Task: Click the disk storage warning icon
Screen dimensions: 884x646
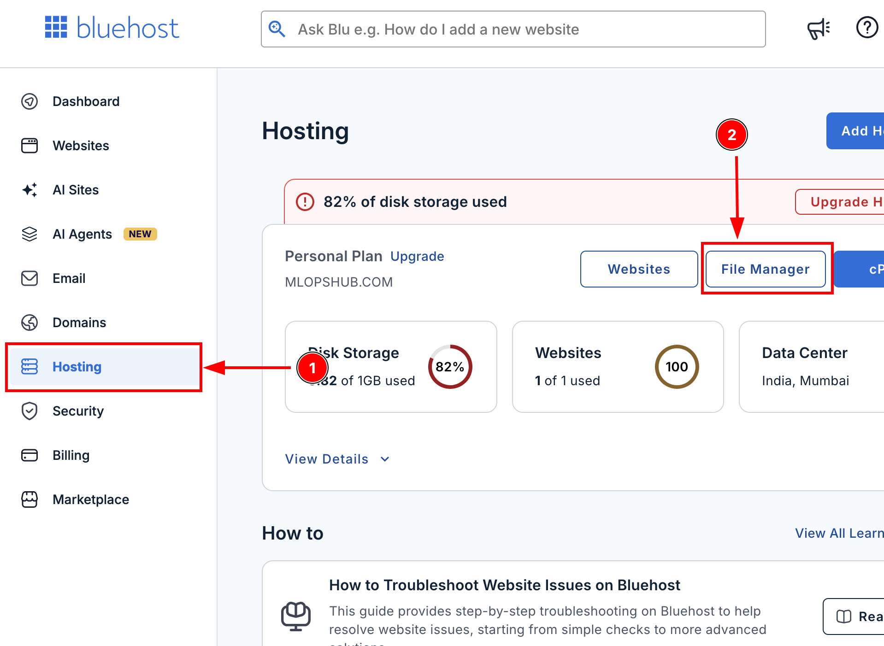Action: pyautogui.click(x=305, y=202)
